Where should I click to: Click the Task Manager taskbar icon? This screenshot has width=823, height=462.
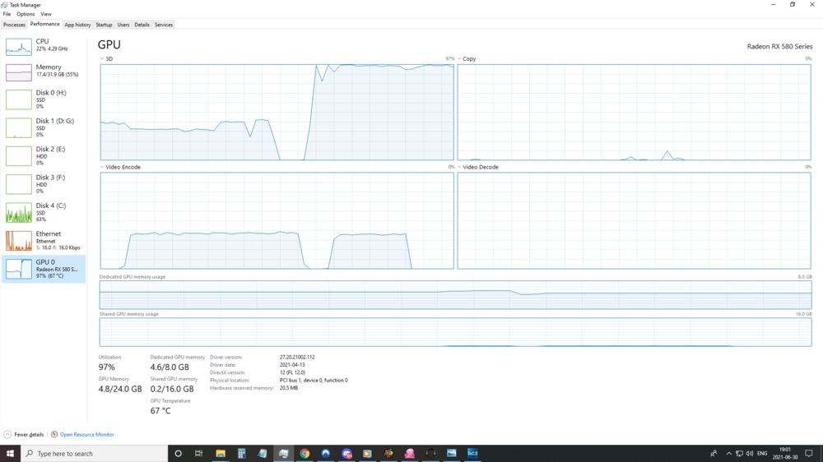(283, 453)
